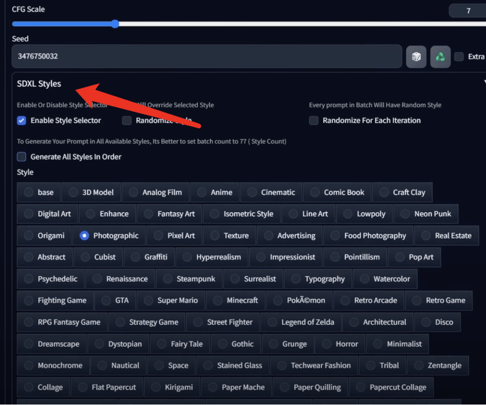Click the green recycle reuse seed icon
Screen dimensions: 486x405
click(x=440, y=57)
